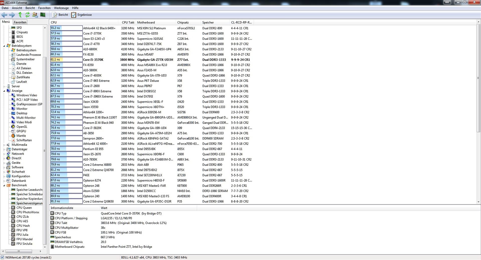This screenshot has width=481, height=260.
Task: Switch to the Menü tab
Action: (6, 22)
